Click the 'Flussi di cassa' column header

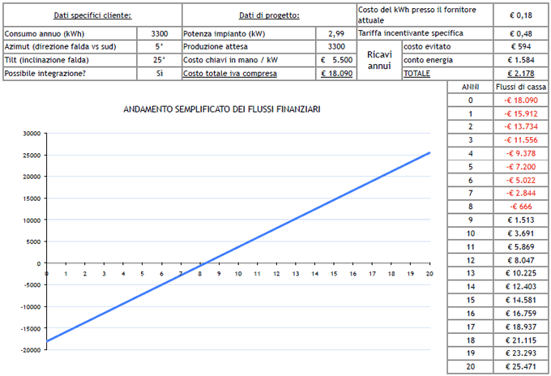click(519, 87)
